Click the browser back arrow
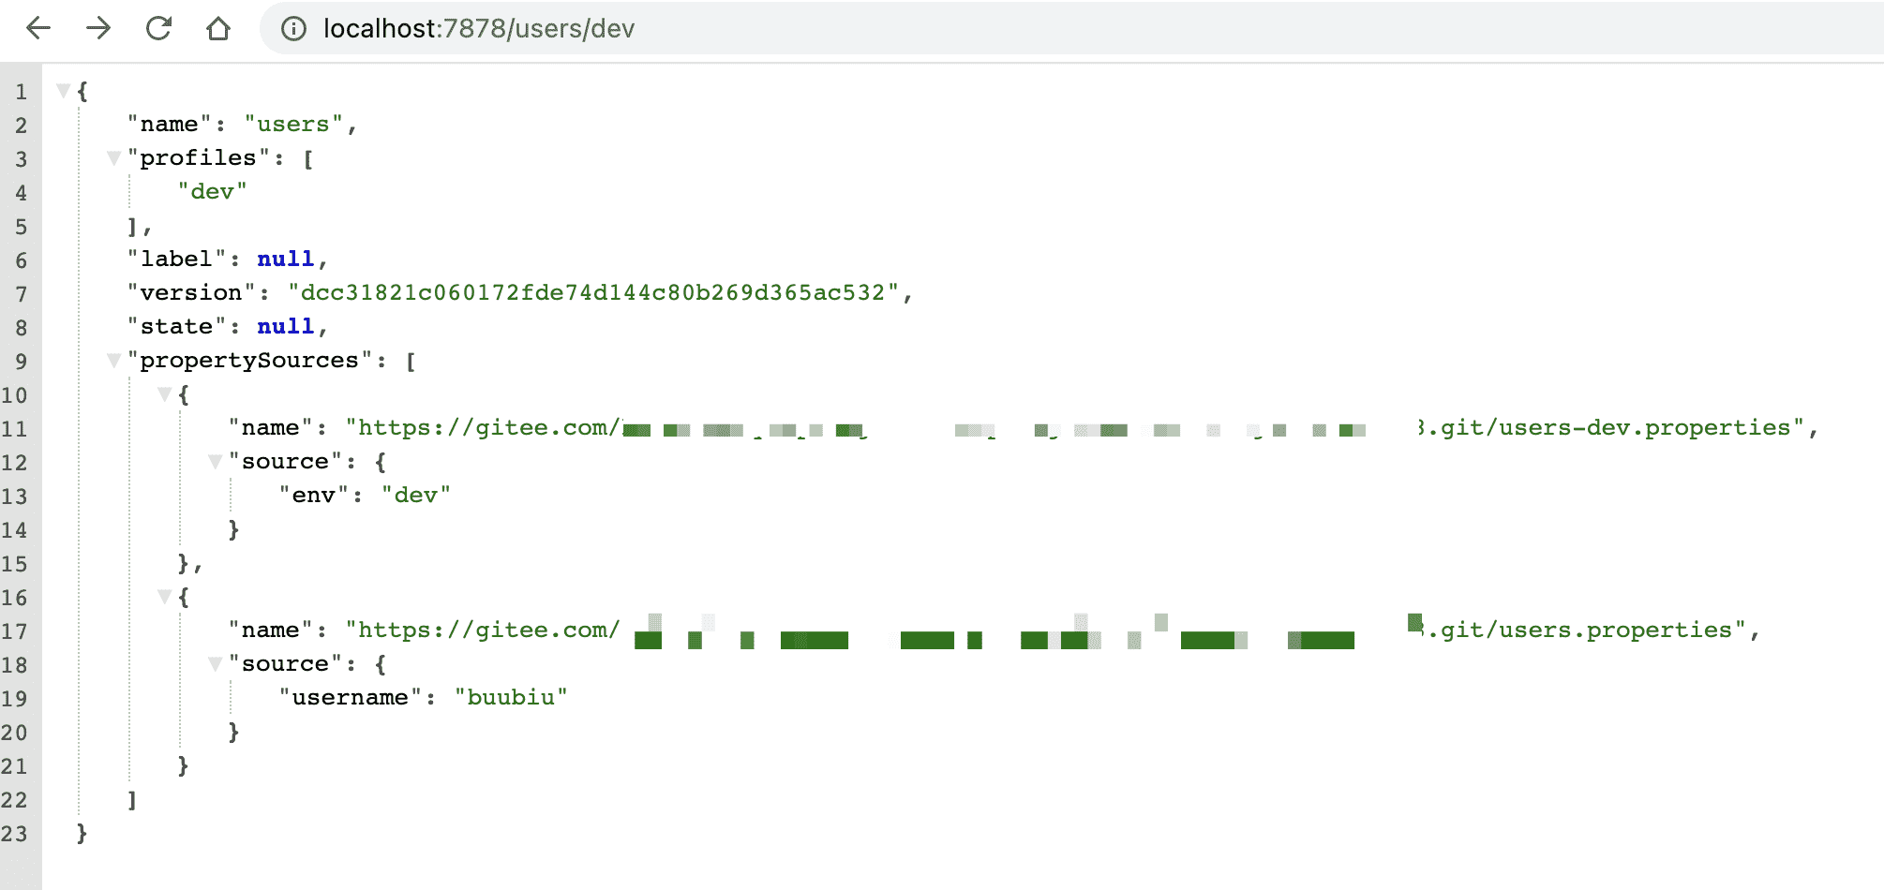1884x890 pixels. [x=38, y=28]
